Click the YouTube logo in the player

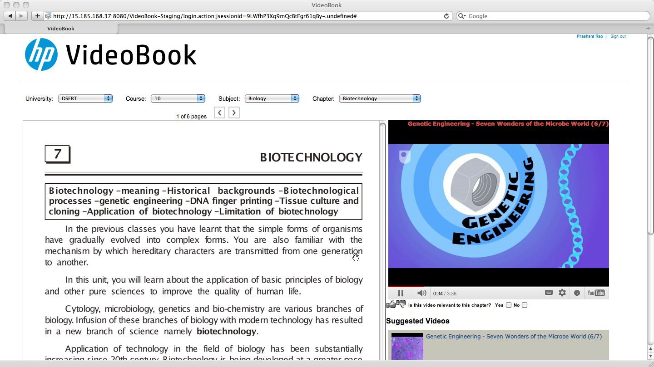[x=596, y=293]
